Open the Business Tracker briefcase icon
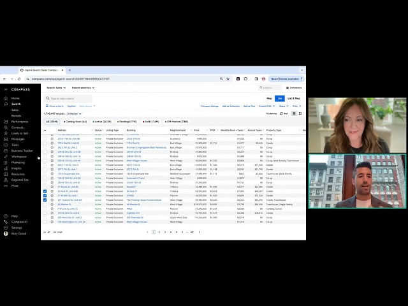The image size is (408, 306). coord(6,150)
